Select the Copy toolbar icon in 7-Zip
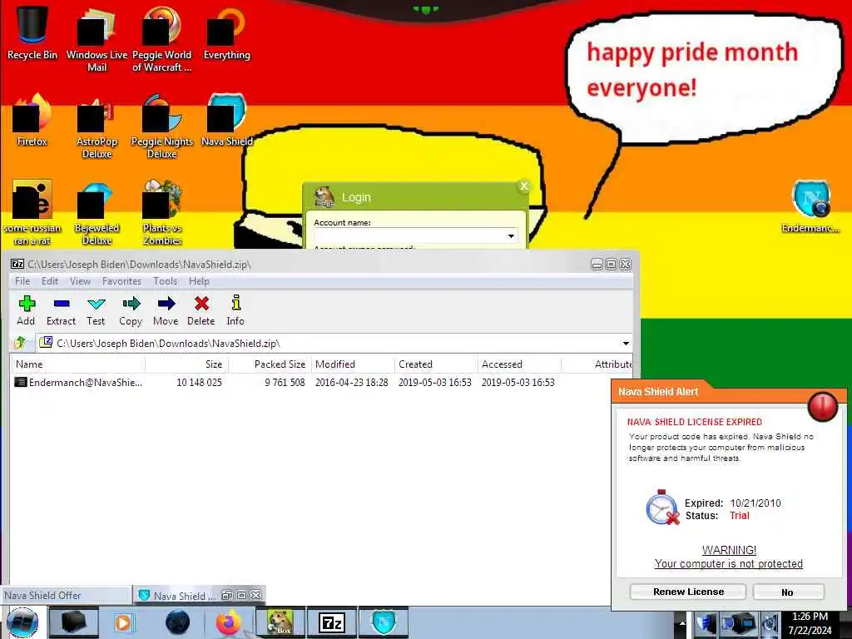852x639 pixels. [131, 310]
